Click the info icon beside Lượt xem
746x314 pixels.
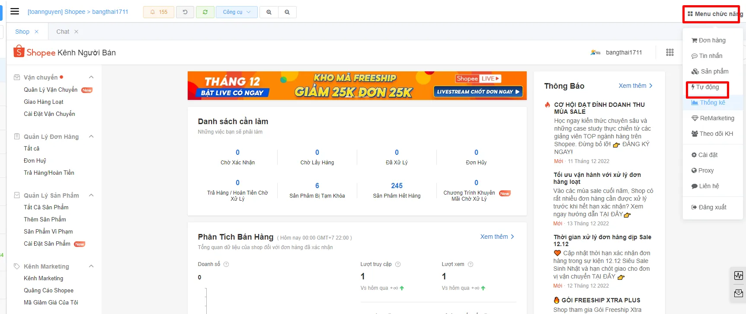(x=471, y=264)
